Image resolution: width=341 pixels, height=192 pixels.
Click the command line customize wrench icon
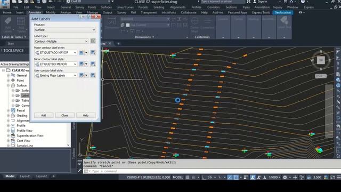(79, 171)
